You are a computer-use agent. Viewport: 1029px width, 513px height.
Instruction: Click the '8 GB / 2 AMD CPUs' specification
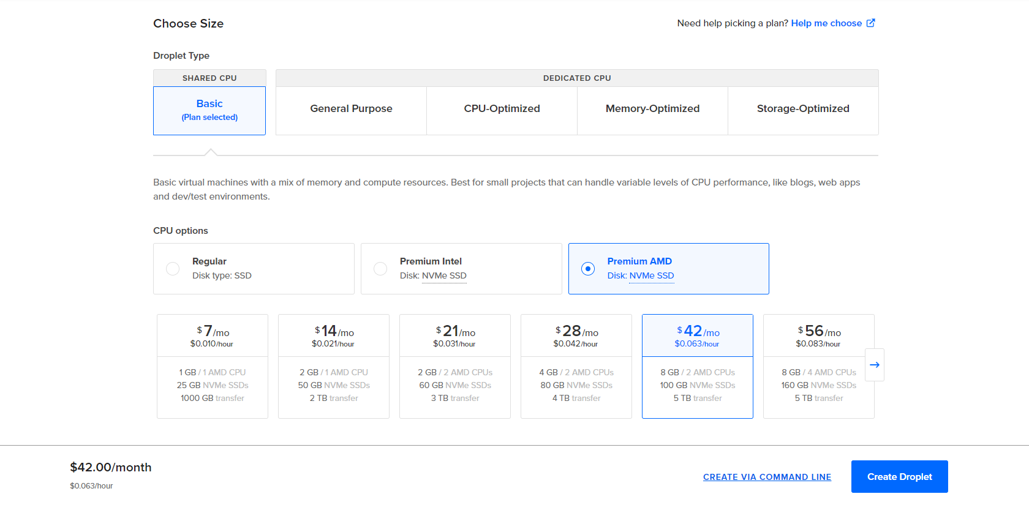tap(698, 372)
